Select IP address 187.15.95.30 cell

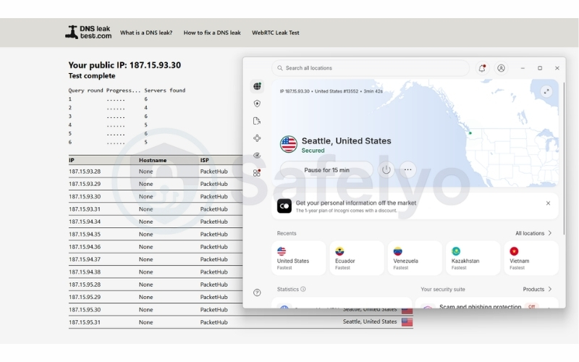click(85, 310)
